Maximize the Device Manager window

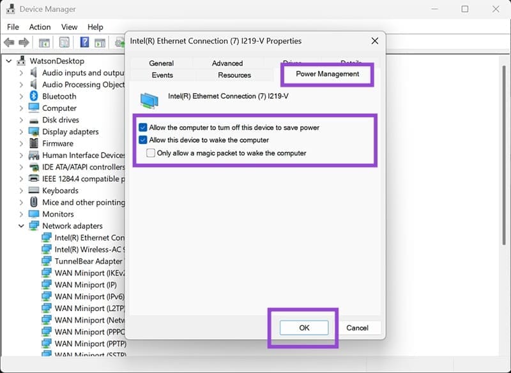465,9
